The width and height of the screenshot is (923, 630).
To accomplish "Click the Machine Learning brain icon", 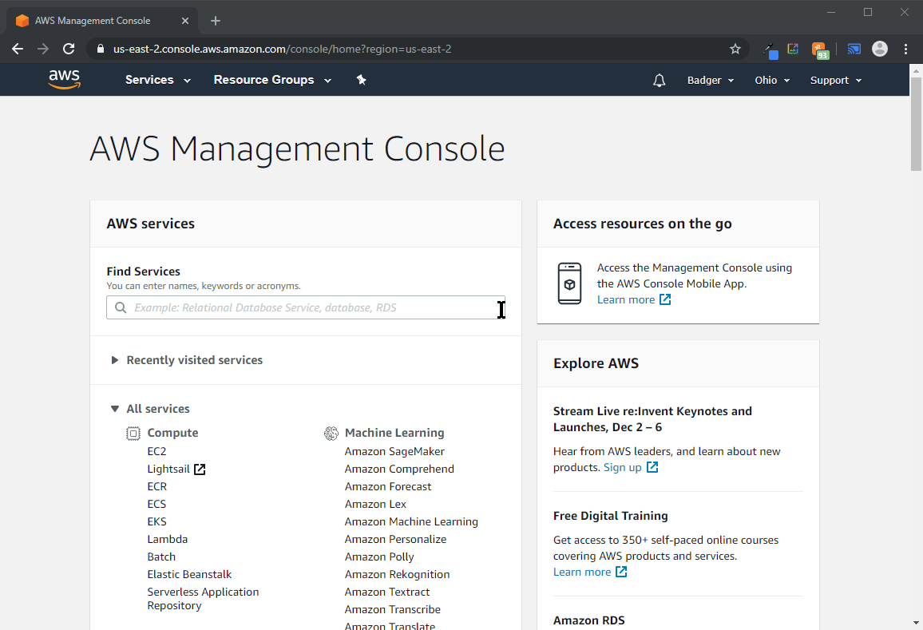I will 331,434.
